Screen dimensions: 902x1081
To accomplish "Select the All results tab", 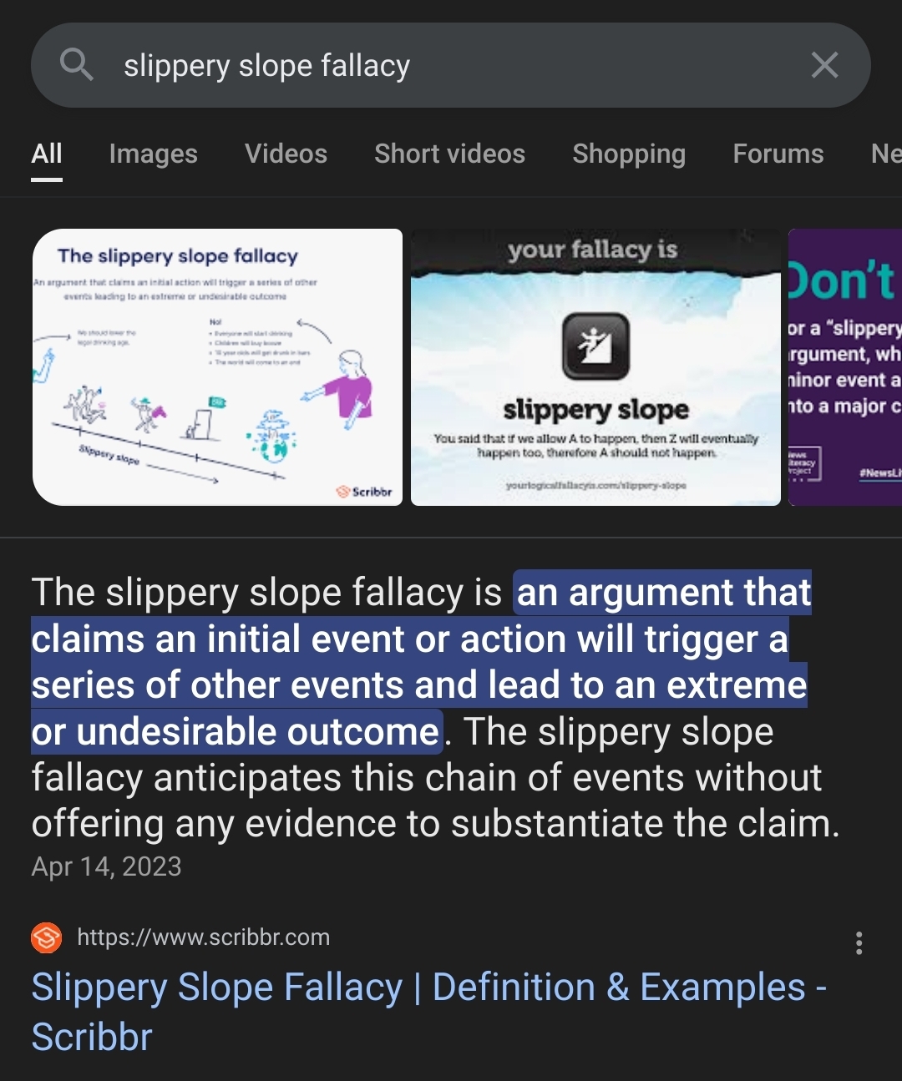I will [x=47, y=154].
